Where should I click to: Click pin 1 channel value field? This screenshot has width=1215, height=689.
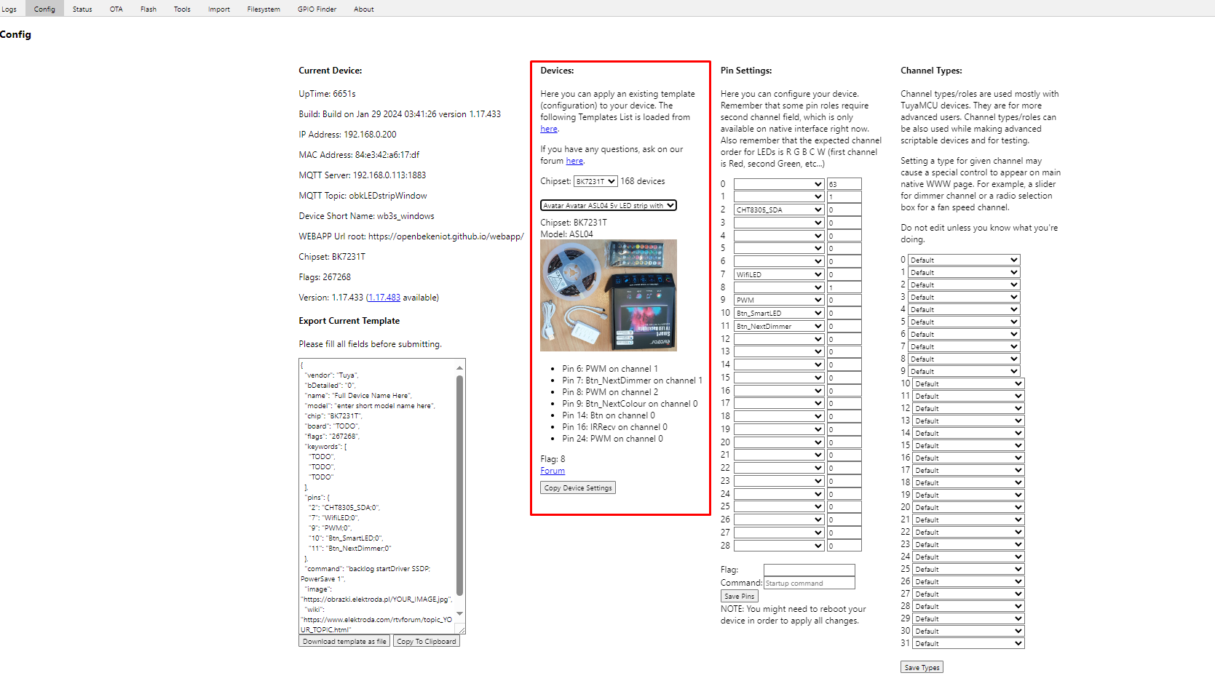click(x=844, y=196)
